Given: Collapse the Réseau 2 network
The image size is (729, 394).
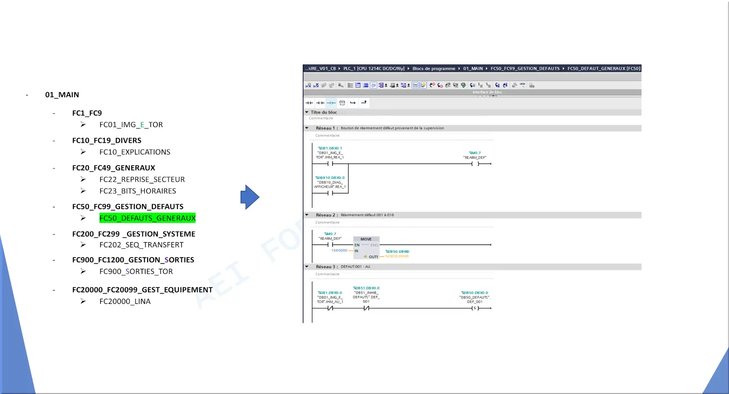Looking at the screenshot, I should [x=307, y=215].
